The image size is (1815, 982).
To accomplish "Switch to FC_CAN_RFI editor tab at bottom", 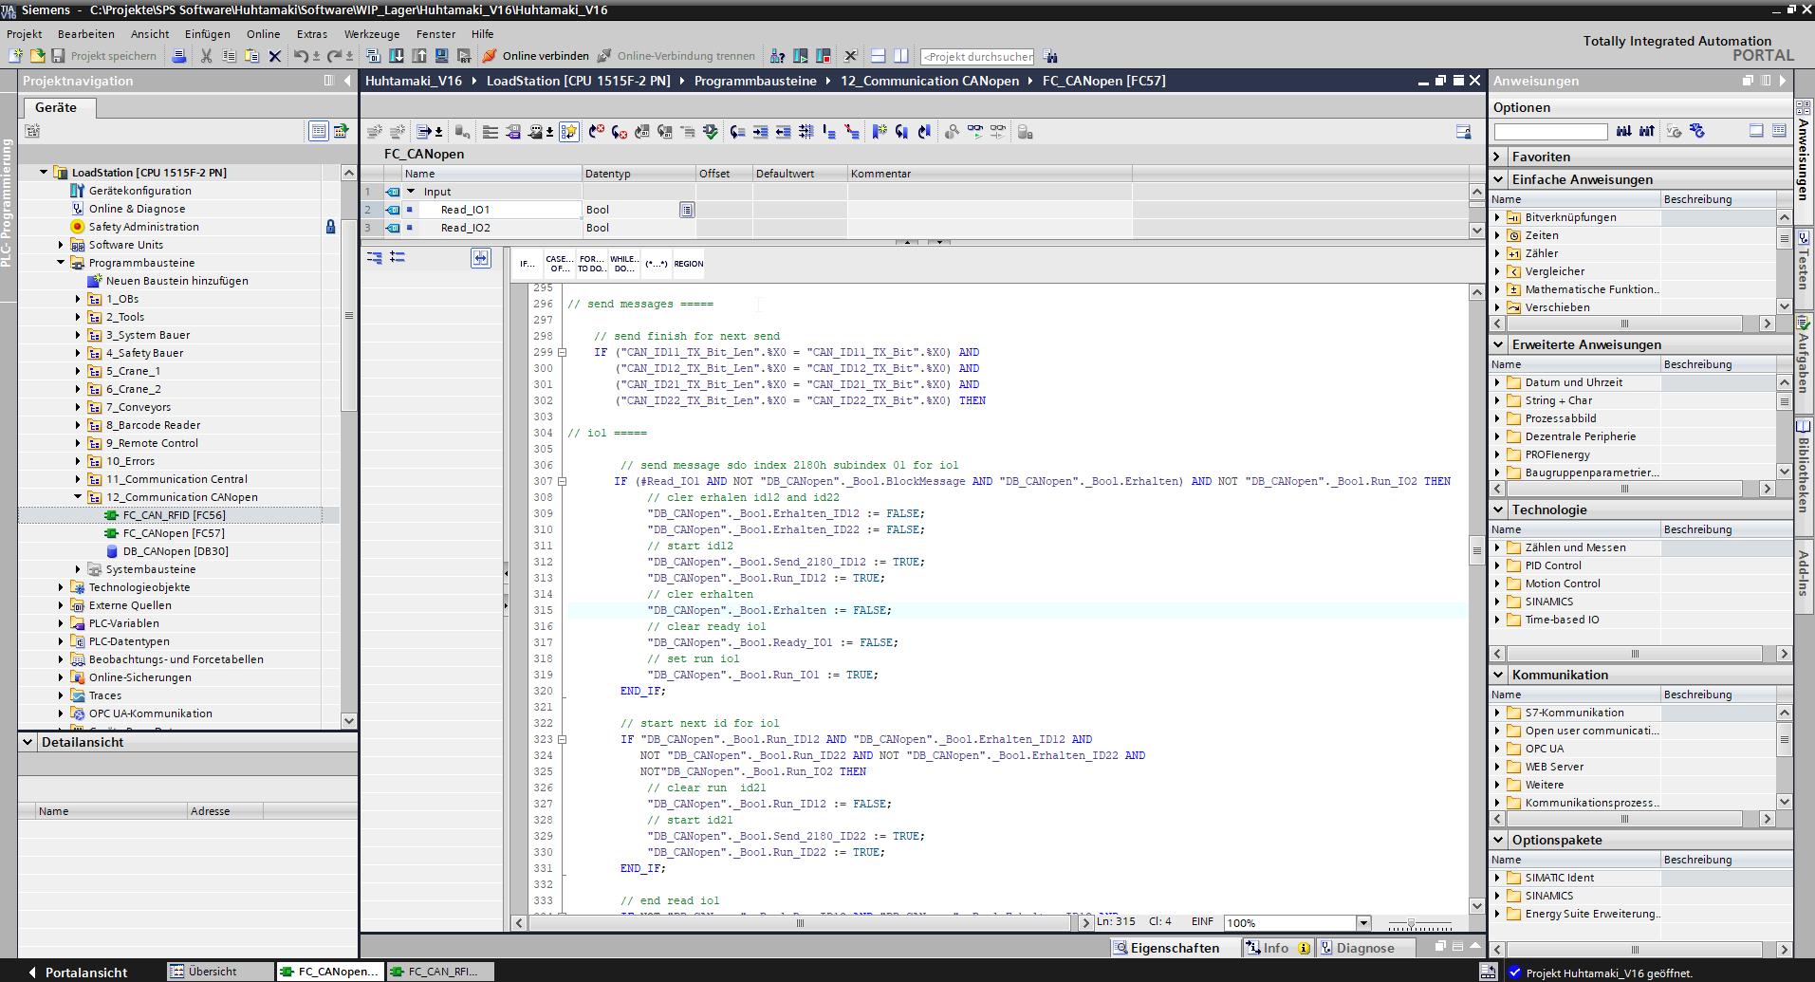I will coord(442,972).
